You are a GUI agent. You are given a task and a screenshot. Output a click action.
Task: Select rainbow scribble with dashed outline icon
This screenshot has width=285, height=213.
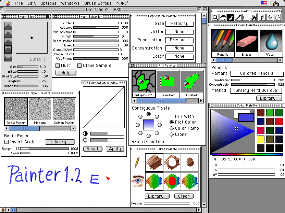[x=190, y=182]
